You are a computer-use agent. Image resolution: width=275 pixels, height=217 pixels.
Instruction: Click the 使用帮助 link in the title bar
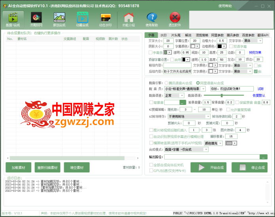coord(225,6)
